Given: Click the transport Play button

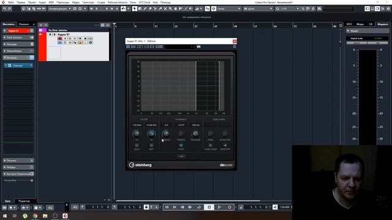Looking at the screenshot, I should pyautogui.click(x=219, y=207).
